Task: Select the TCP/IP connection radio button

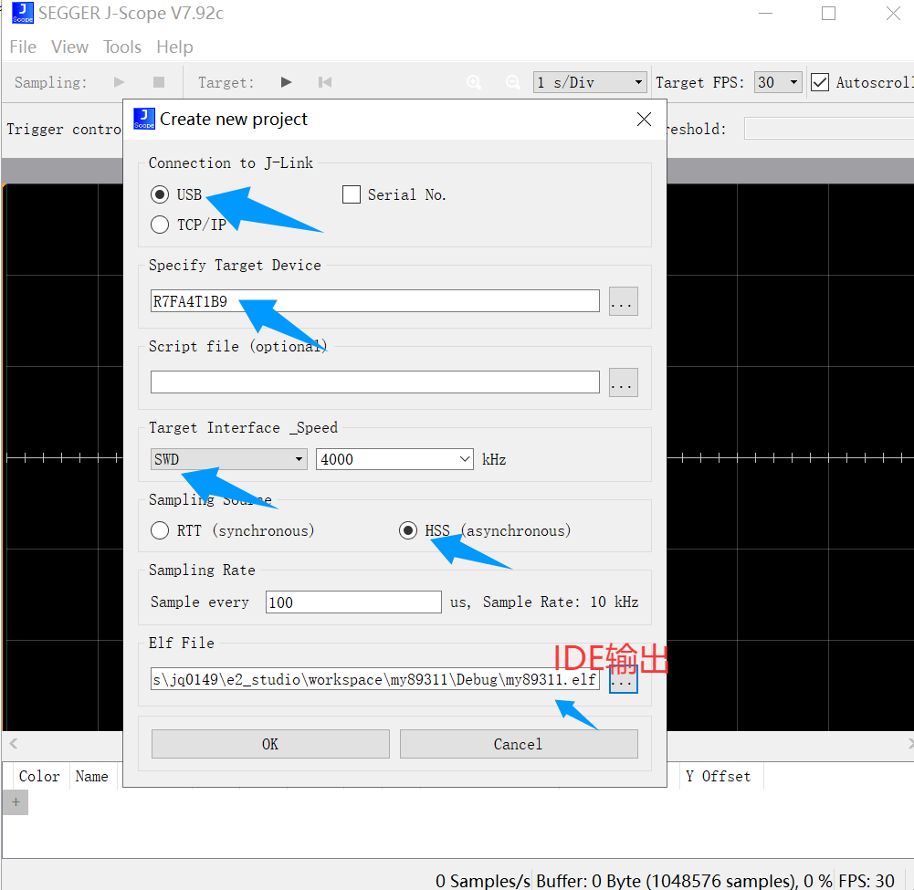Action: (160, 225)
